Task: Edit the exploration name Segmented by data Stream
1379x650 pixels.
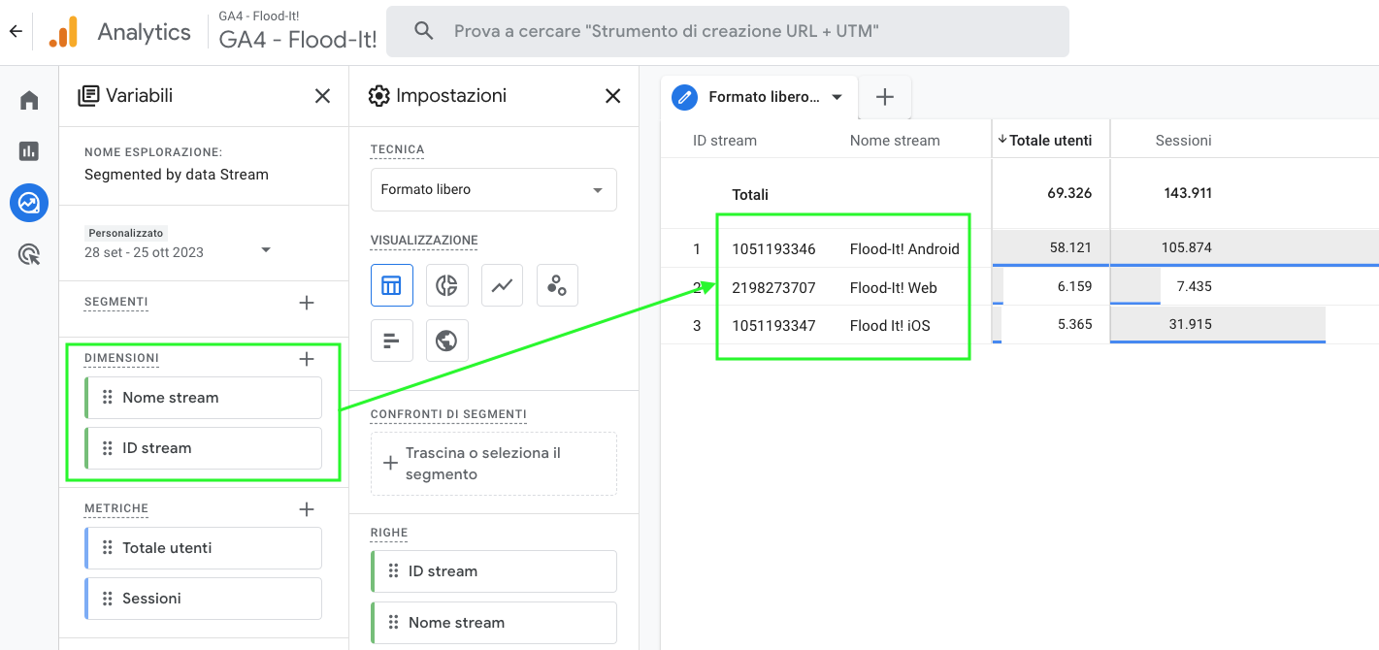Action: [177, 175]
